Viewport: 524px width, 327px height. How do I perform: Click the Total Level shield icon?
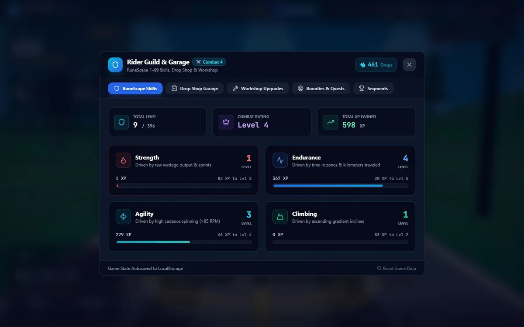pos(121,122)
